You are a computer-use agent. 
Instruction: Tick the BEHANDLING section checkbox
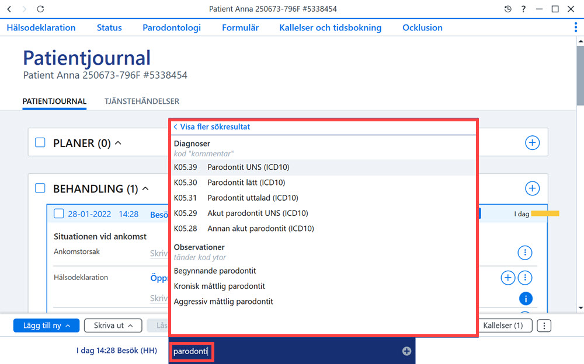(40, 188)
